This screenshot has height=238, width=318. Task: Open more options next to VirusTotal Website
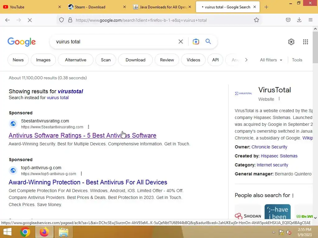tap(279, 99)
